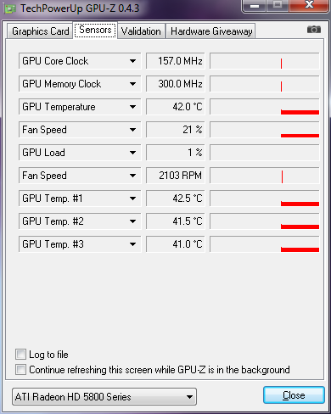Click the camera screenshot icon
331x414 pixels.
point(314,30)
